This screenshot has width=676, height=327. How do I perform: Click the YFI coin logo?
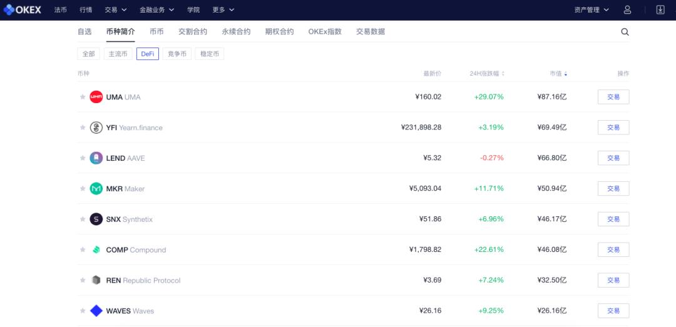96,128
